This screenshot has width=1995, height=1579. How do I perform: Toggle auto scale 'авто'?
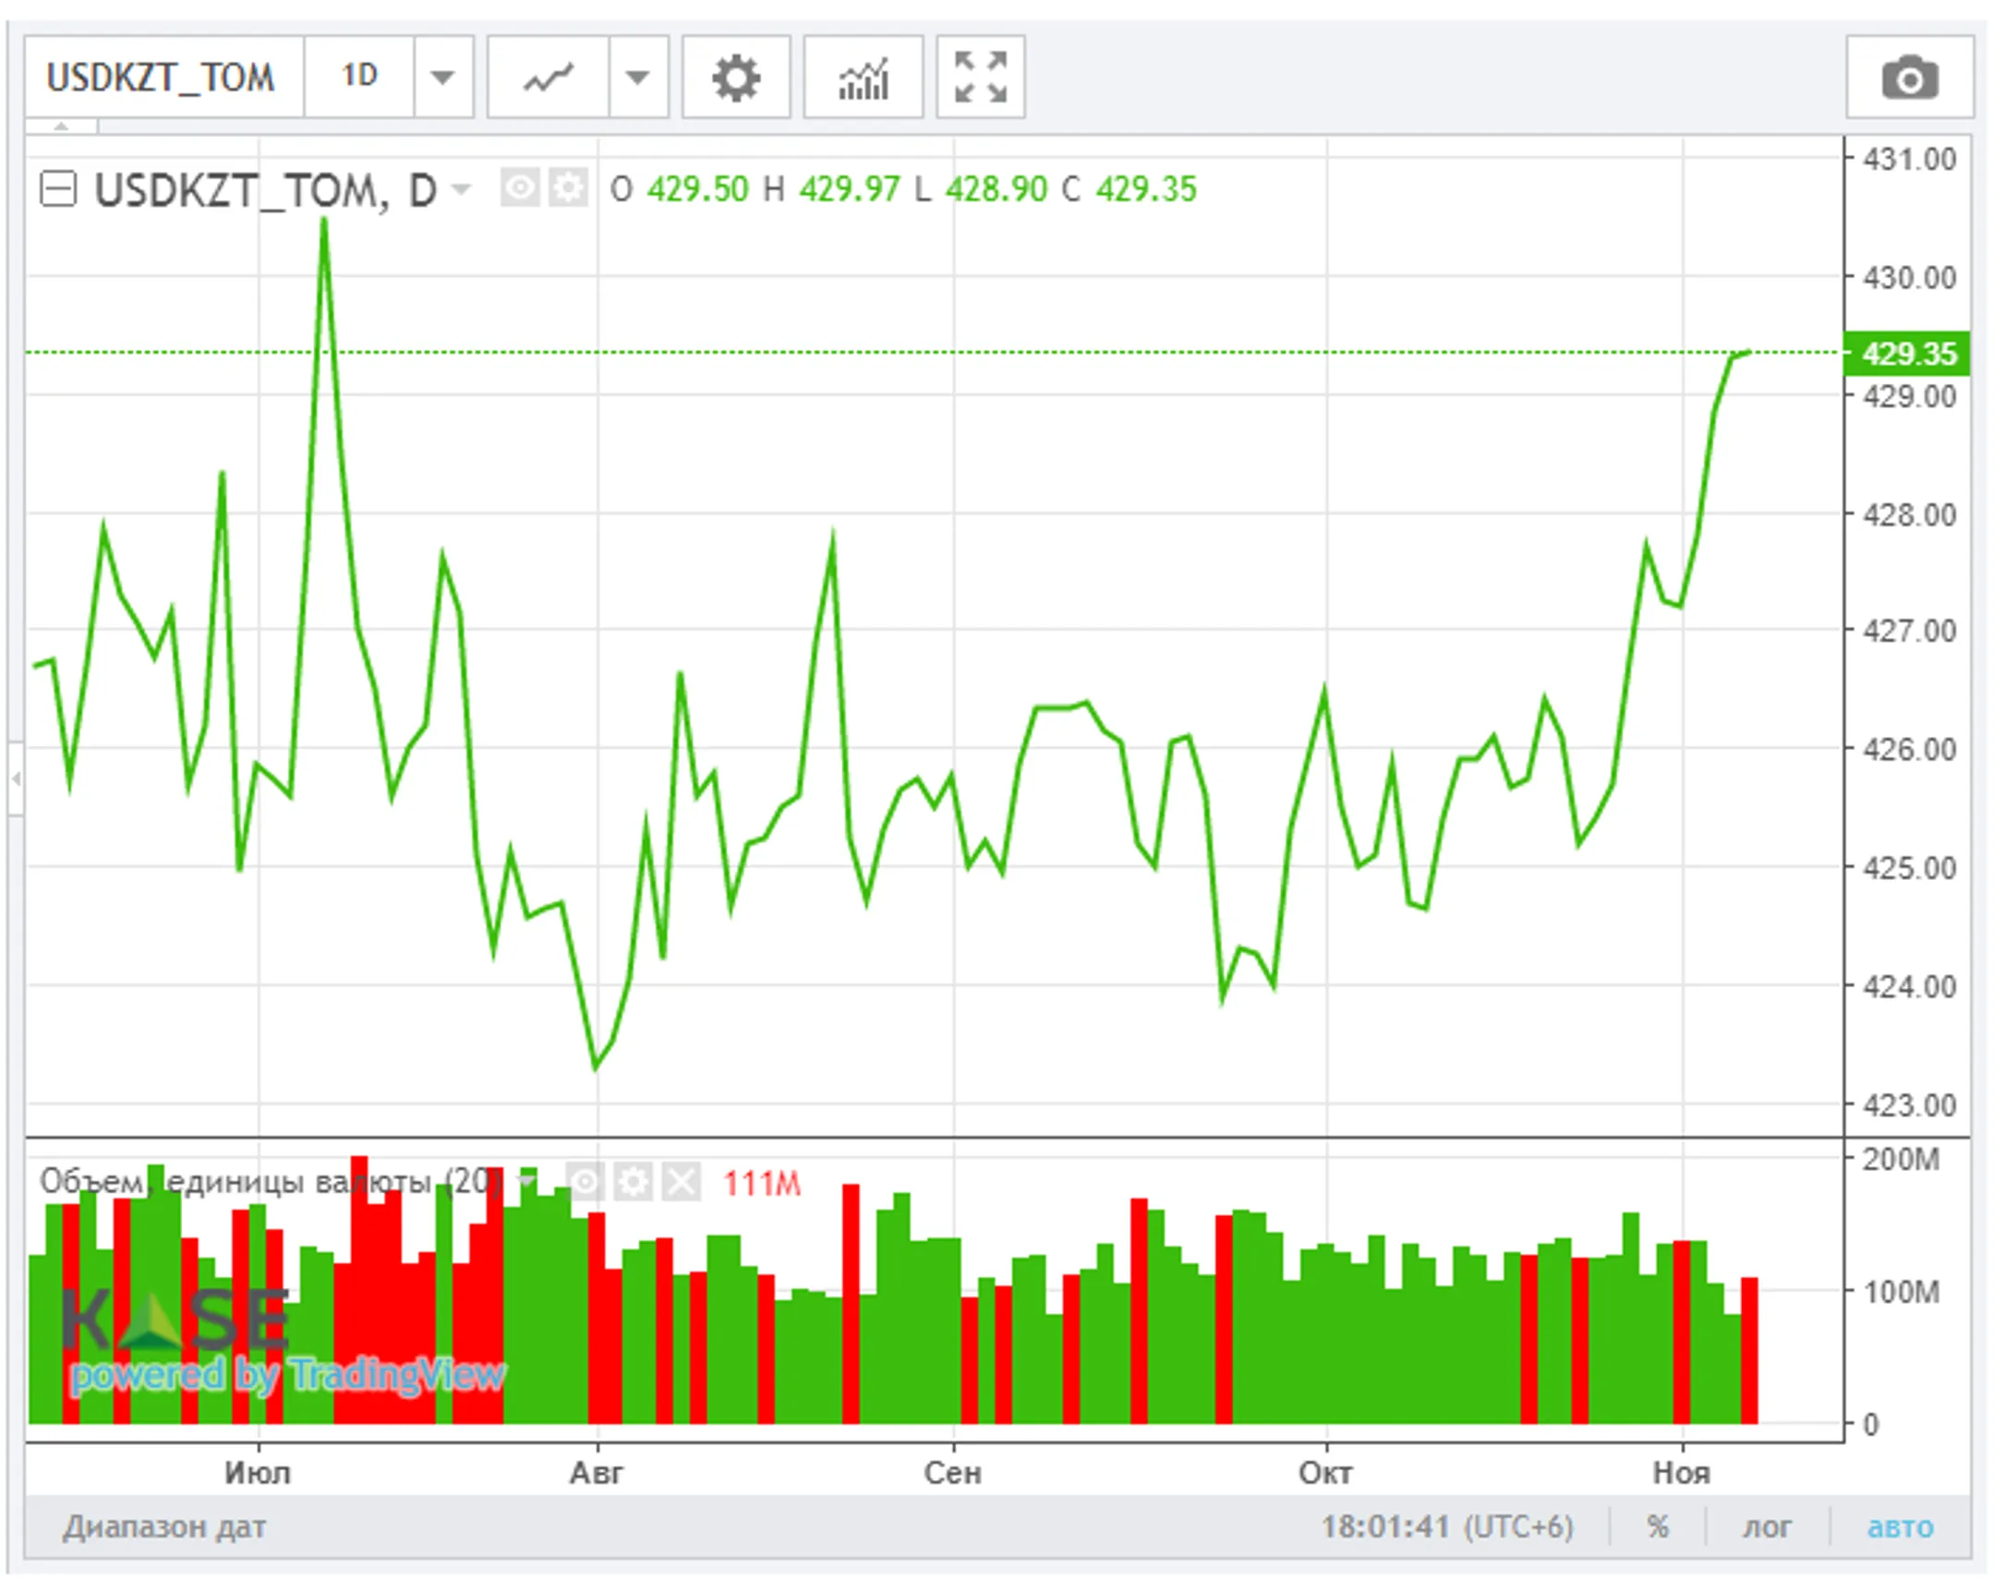(1900, 1526)
